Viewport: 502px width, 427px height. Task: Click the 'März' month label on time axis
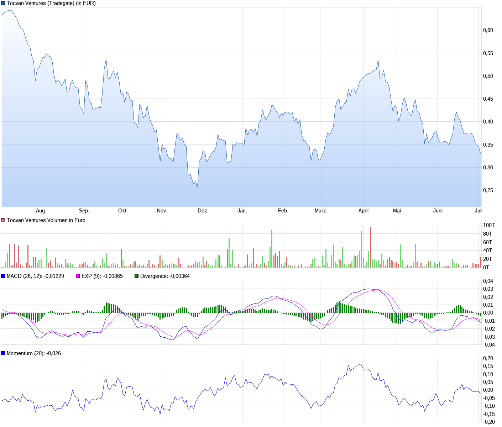pos(320,211)
